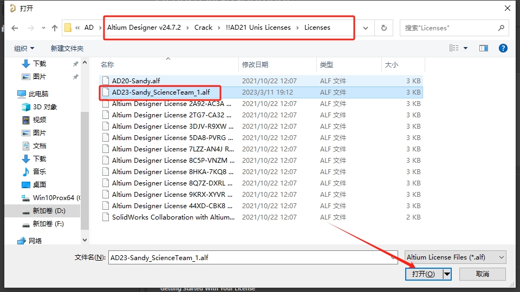Select SolidWorks Collaboration with Altium file
Image resolution: width=520 pixels, height=292 pixels.
(261, 217)
